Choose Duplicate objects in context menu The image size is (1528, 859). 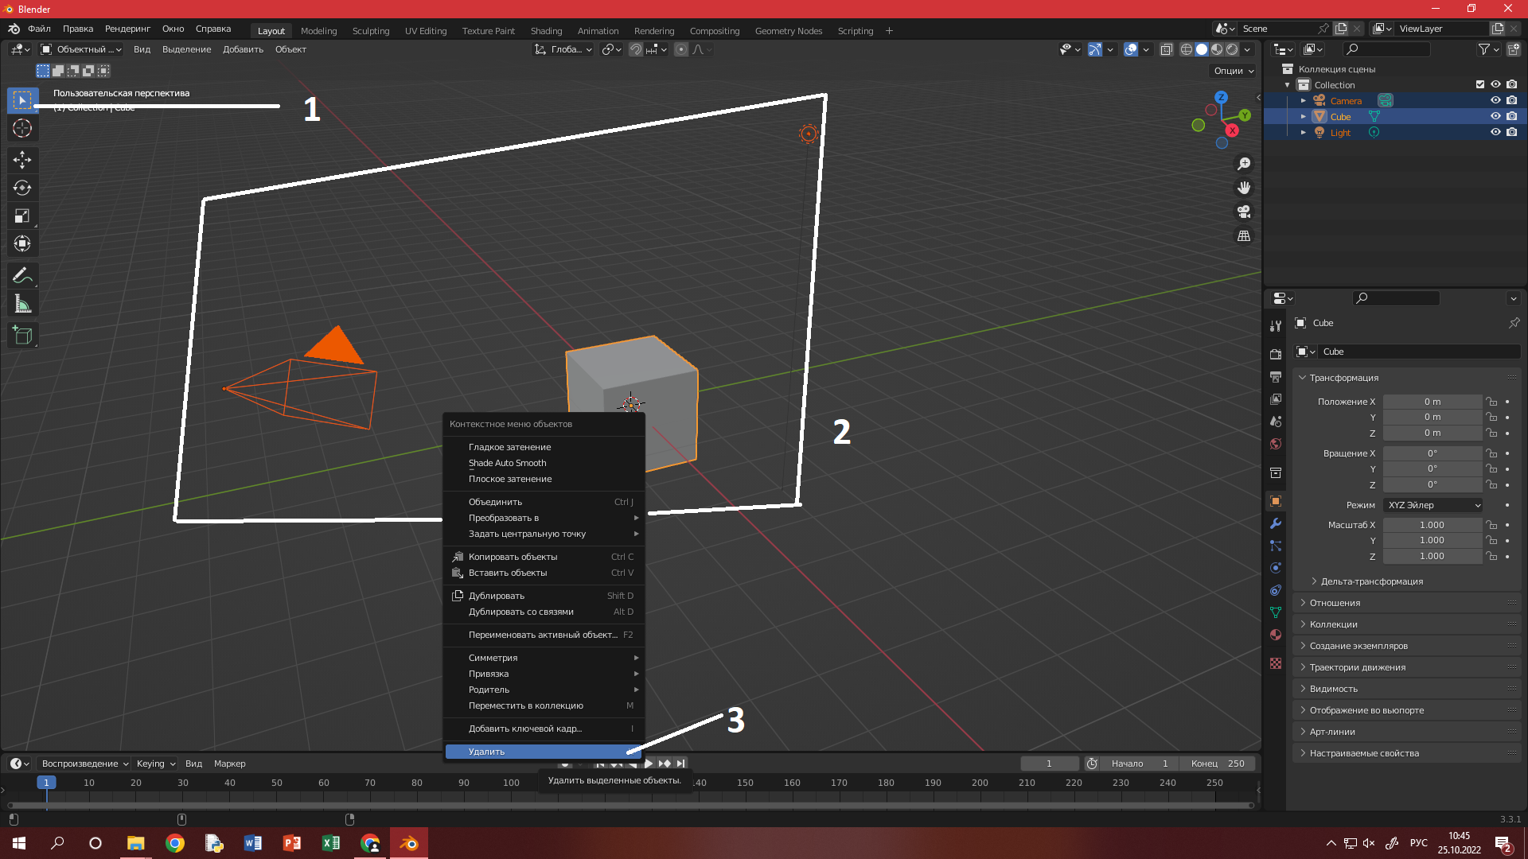[x=544, y=596]
